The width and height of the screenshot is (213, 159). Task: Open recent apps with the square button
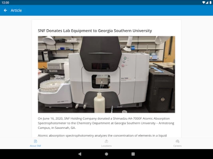point(133,154)
